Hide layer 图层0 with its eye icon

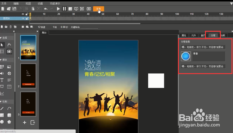[23, 19]
